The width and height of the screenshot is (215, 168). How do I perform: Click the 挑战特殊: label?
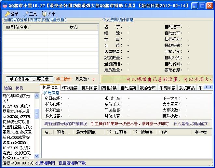tap(174, 45)
